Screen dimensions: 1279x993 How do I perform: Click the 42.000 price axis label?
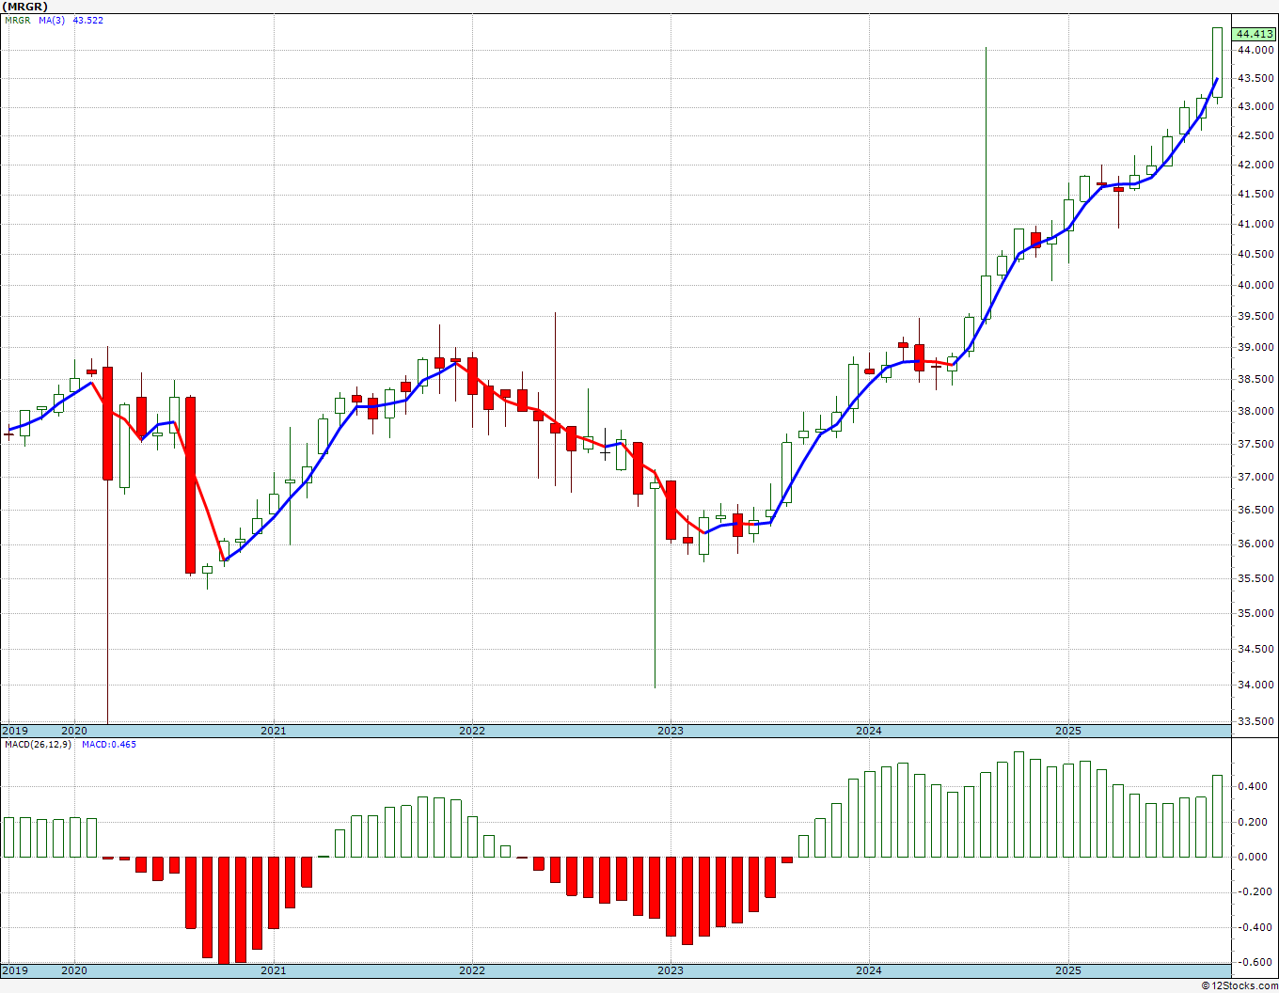1255,165
